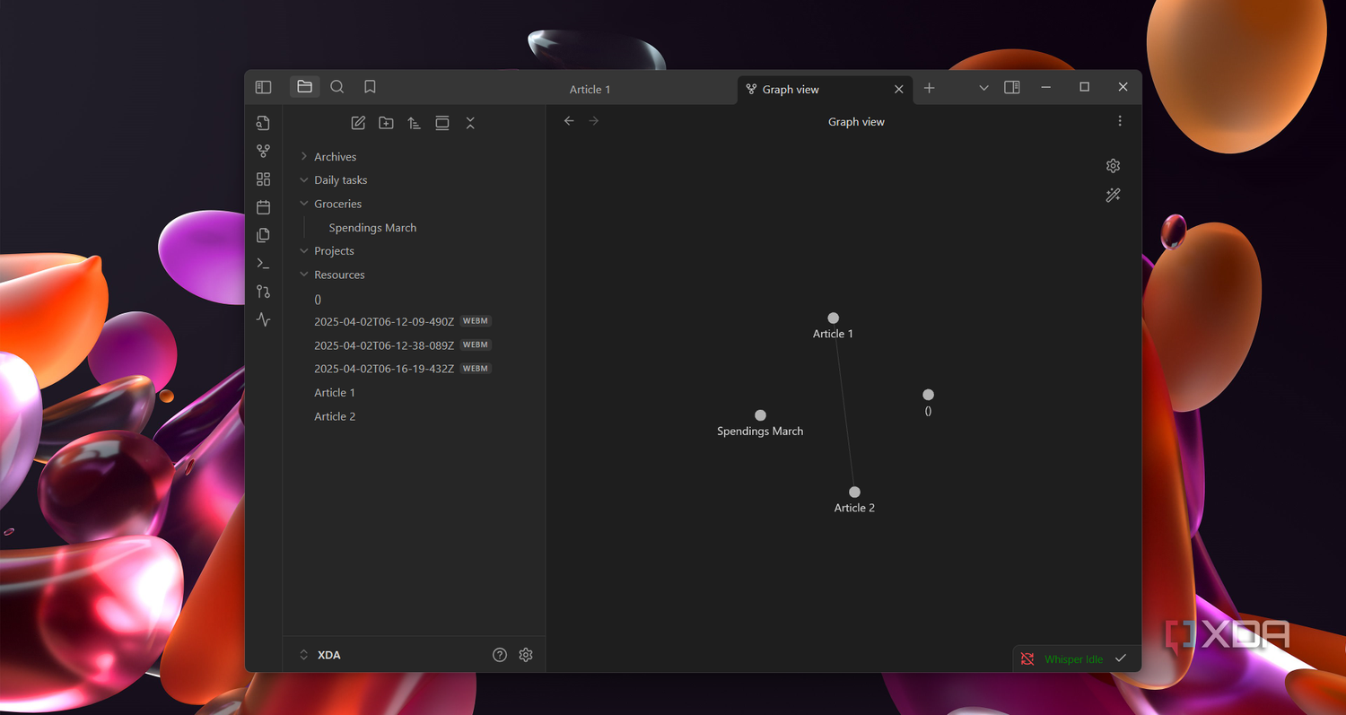Click the activity waveform ribbon icon
Viewport: 1346px width, 715px height.
pos(263,319)
